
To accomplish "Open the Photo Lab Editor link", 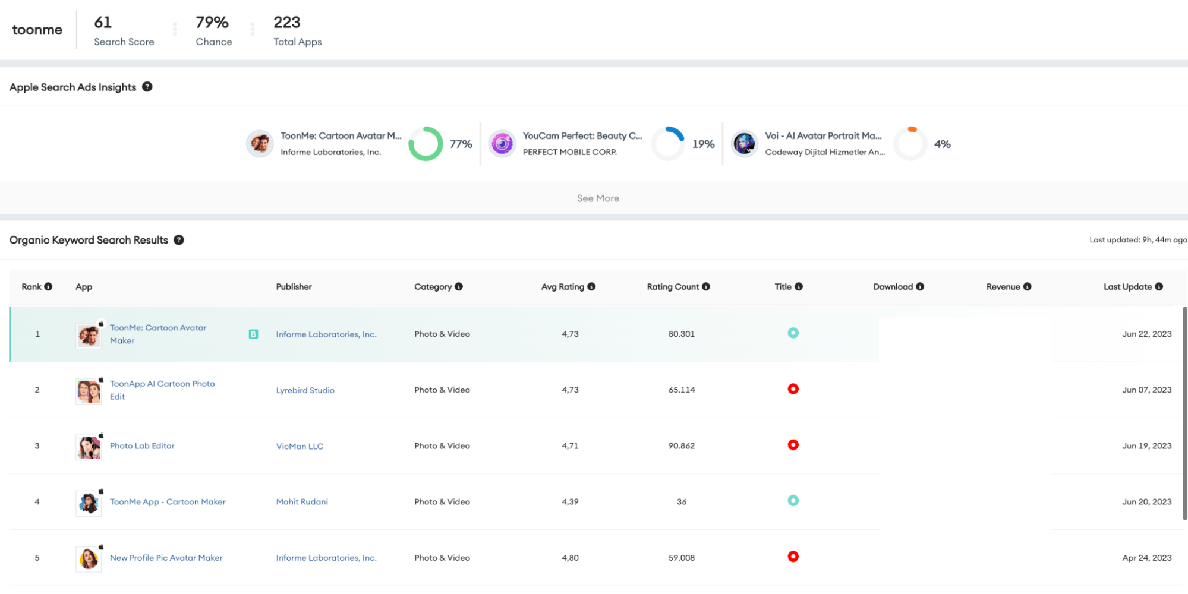I will [142, 446].
